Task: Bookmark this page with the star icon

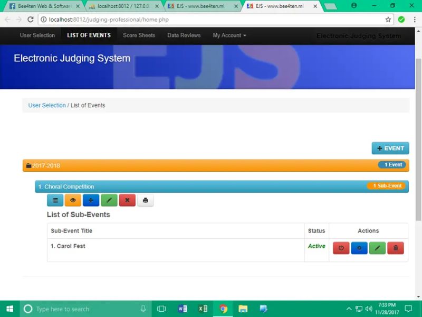Action: pos(388,18)
